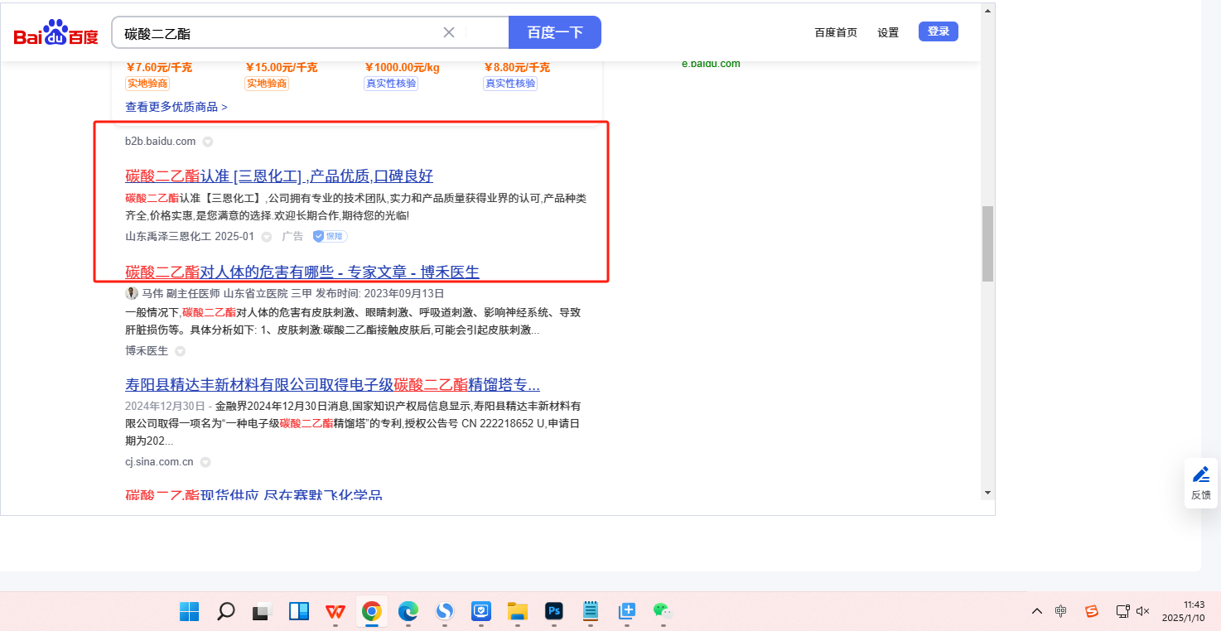Screen dimensions: 1221x631
Task: Clear the search box with the X icon
Action: [449, 32]
